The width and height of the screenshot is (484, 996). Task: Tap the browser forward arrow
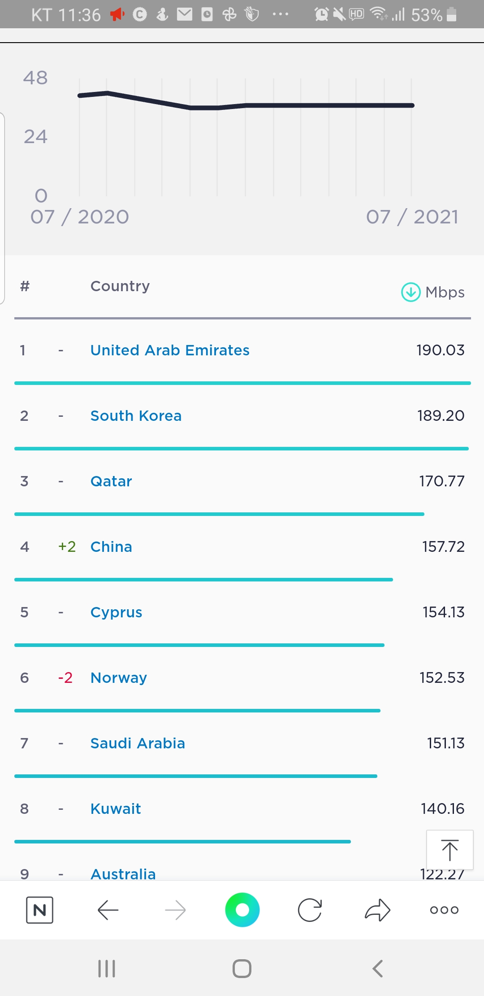(175, 910)
